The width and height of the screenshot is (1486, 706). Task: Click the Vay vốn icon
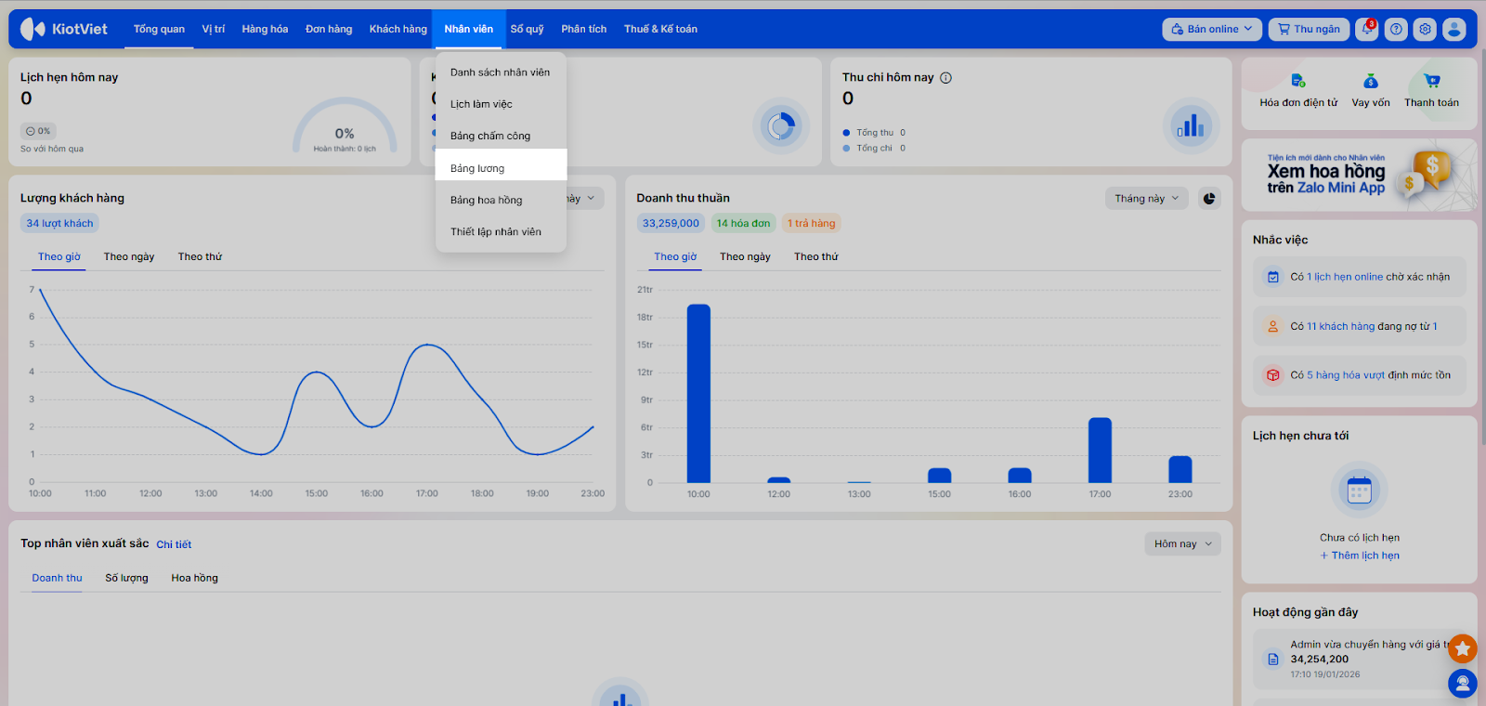[1371, 82]
